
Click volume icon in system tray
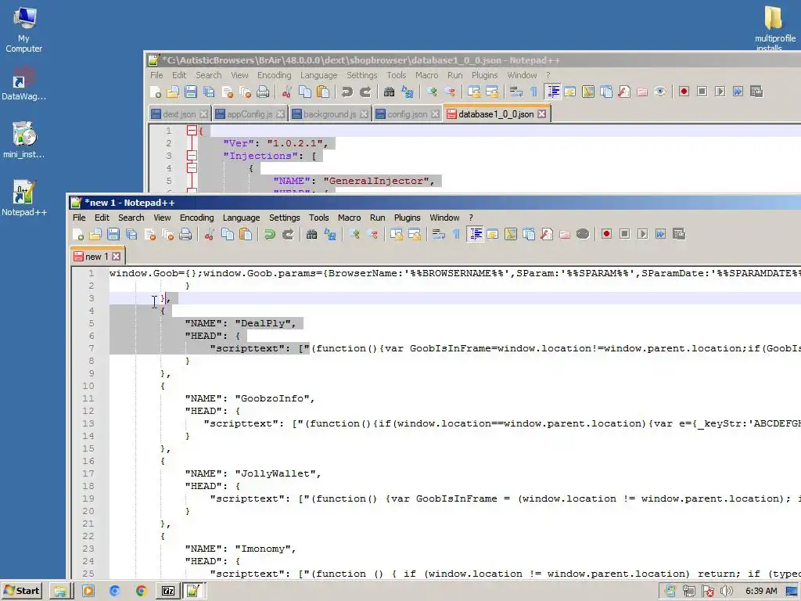(726, 592)
